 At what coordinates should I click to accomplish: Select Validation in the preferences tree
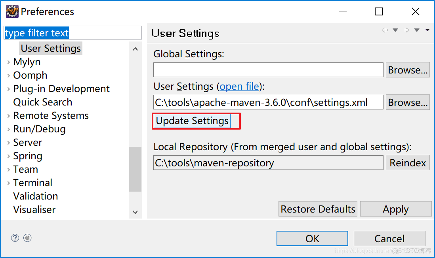coord(35,196)
